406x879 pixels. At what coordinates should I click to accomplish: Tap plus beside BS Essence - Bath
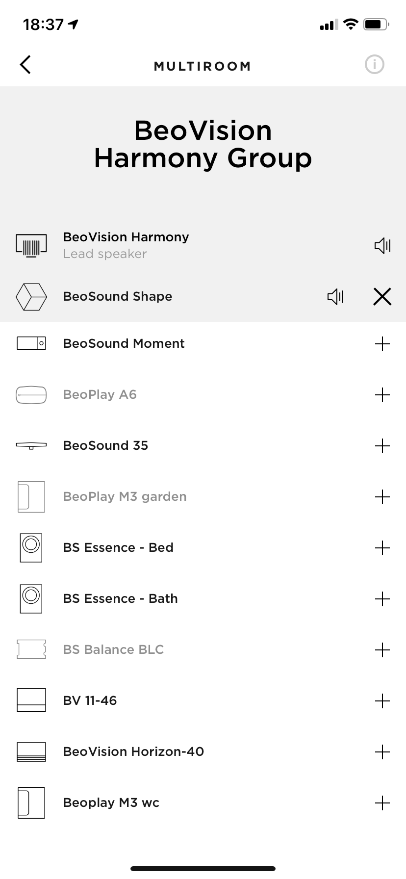click(x=382, y=599)
